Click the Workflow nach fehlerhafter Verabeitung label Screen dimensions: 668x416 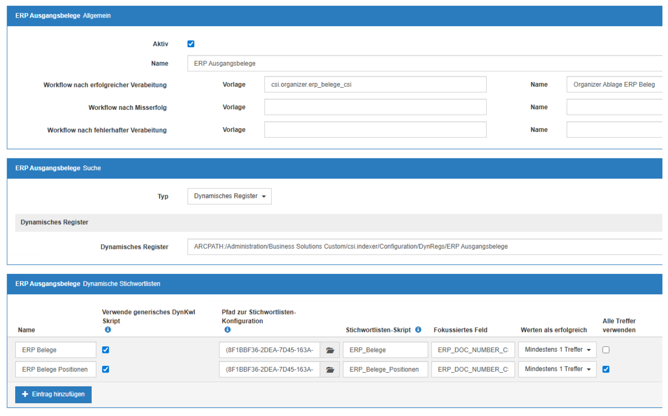coord(107,130)
